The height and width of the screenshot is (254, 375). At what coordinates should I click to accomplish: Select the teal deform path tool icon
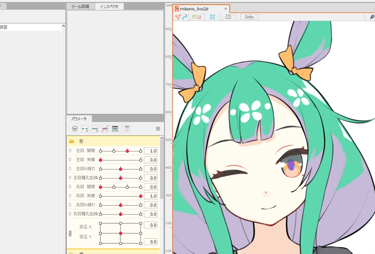click(x=184, y=17)
